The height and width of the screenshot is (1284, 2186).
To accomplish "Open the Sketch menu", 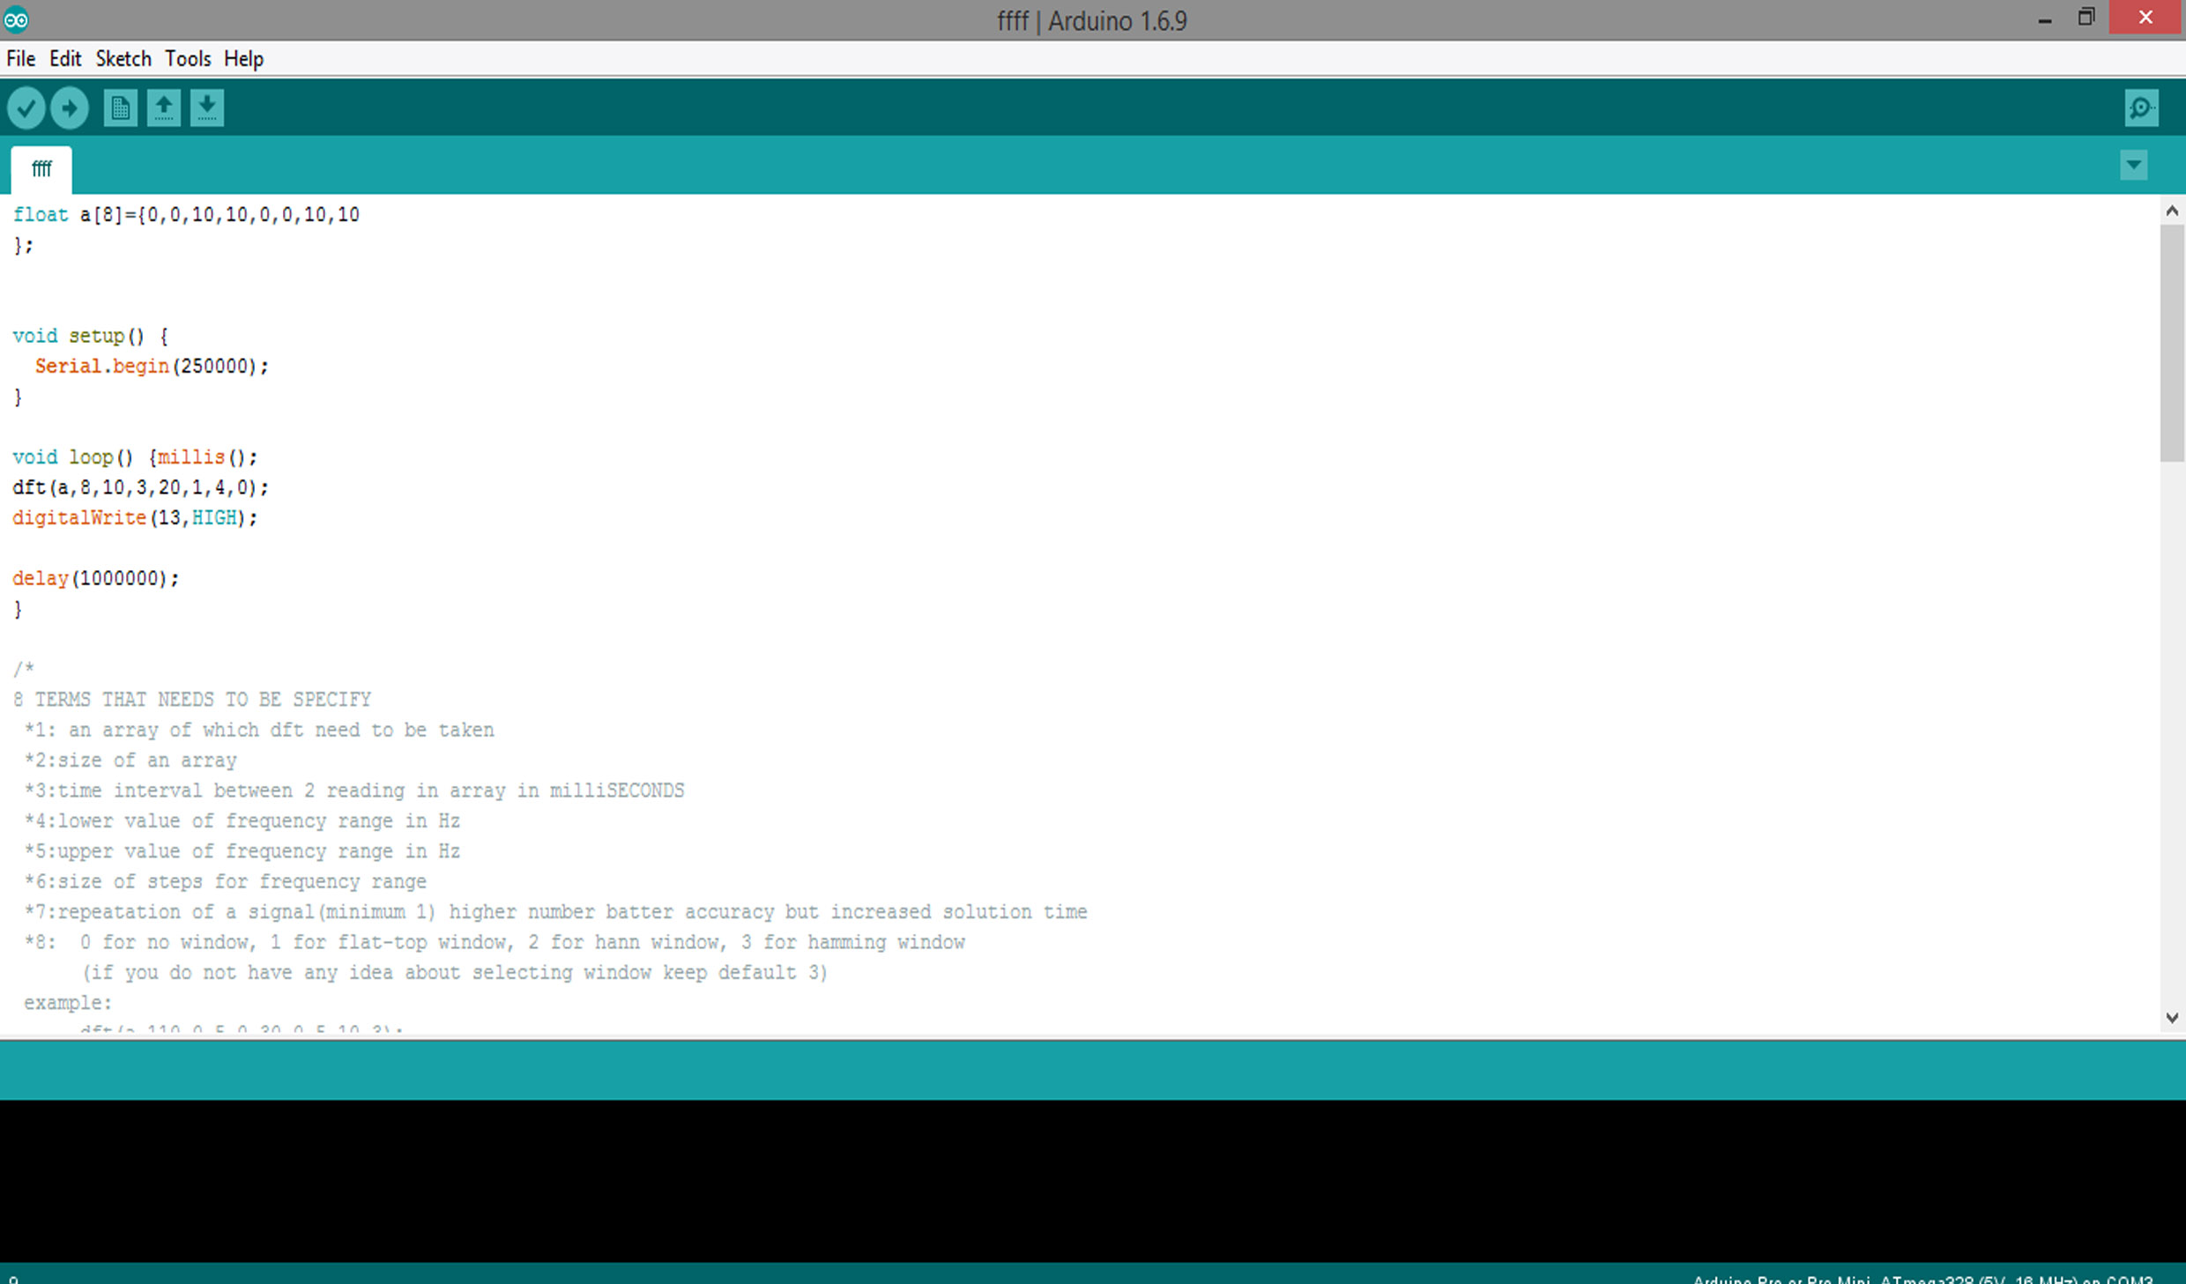I will 123,58.
